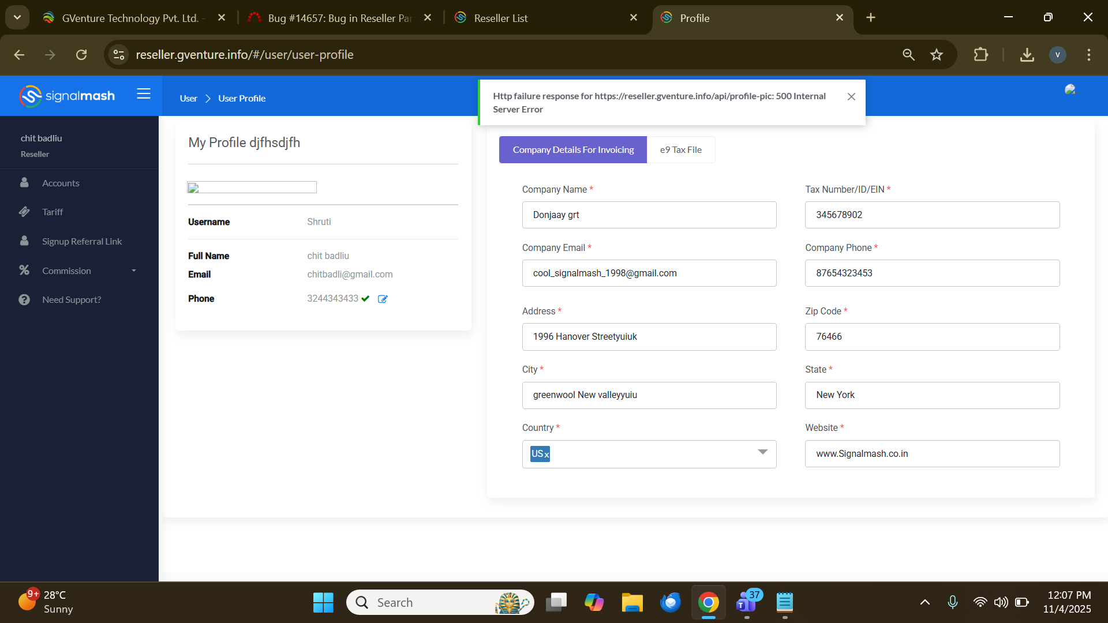Click the signalmash logo

[x=67, y=96]
